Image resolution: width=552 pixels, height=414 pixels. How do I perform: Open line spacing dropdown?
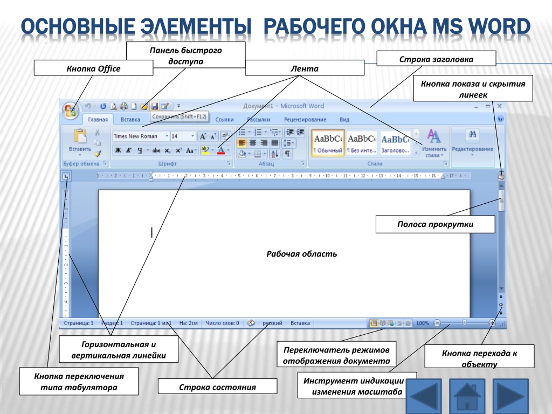(289, 142)
